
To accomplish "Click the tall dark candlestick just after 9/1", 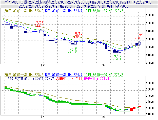I will pyautogui.click(x=106, y=46).
